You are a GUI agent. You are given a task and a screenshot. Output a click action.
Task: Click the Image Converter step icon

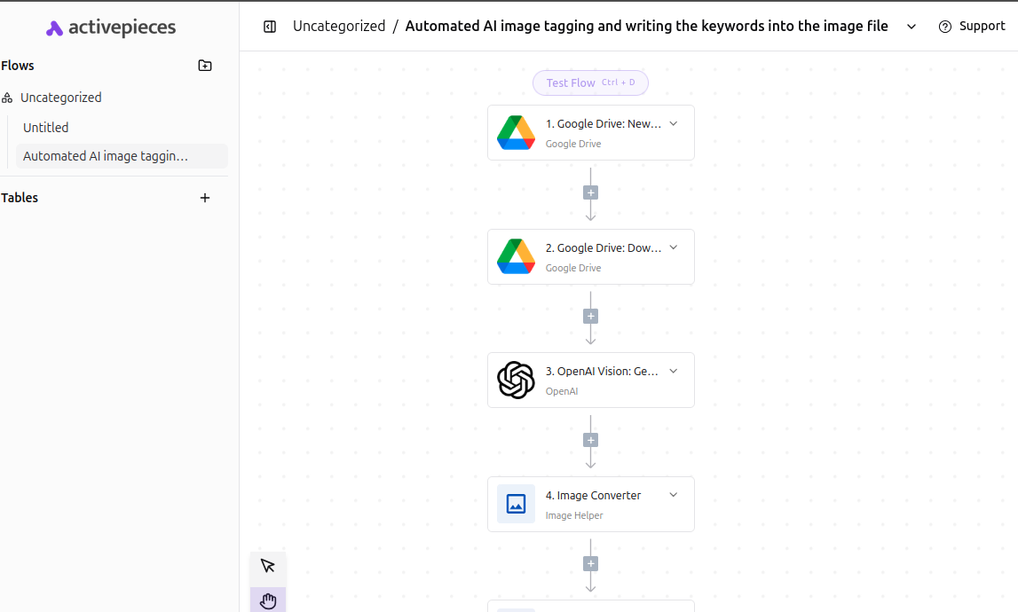(516, 504)
